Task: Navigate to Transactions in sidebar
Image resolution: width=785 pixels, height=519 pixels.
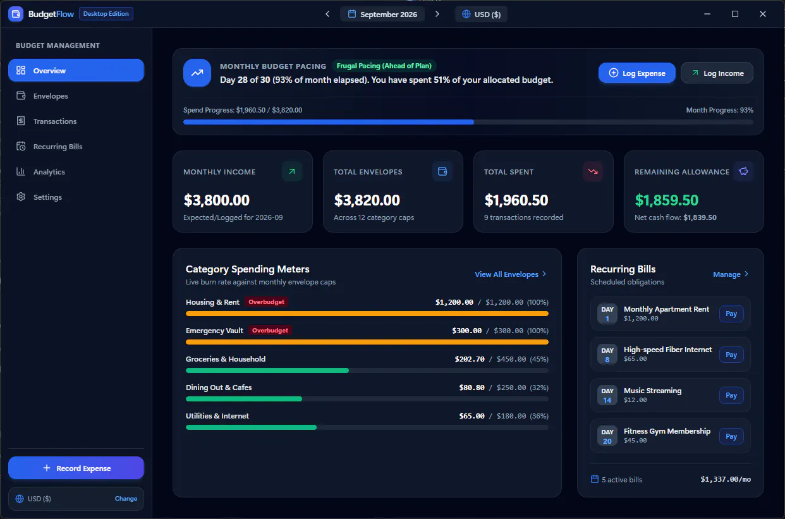Action: 76,121
